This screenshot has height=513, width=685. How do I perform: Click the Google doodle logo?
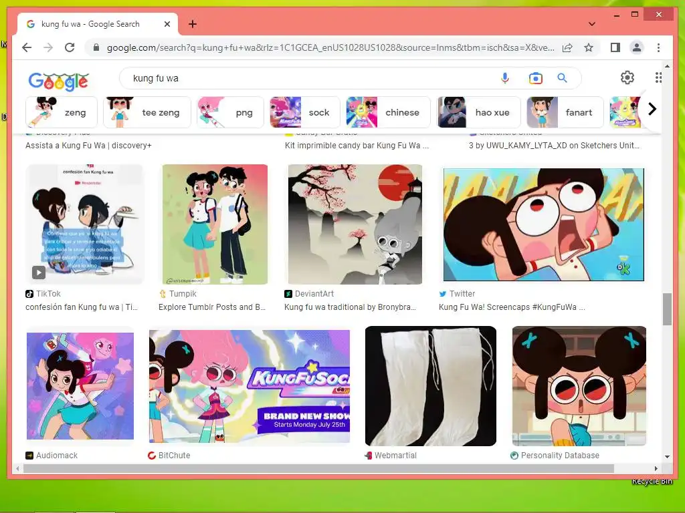click(x=59, y=81)
